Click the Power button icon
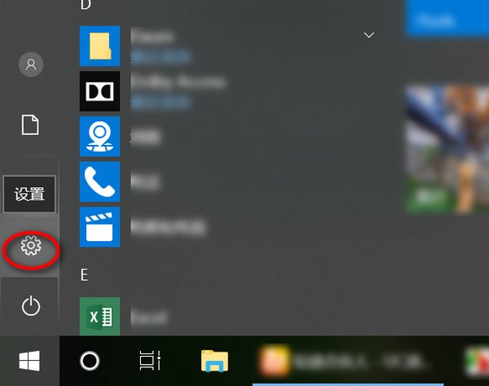The height and width of the screenshot is (386, 489). (30, 306)
